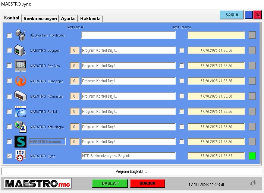Click the gray MAESTRO RecSim status indicator

pyautogui.click(x=252, y=66)
